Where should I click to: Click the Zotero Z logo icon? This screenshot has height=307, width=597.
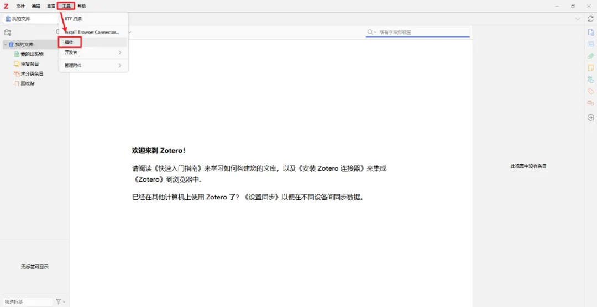(6, 6)
